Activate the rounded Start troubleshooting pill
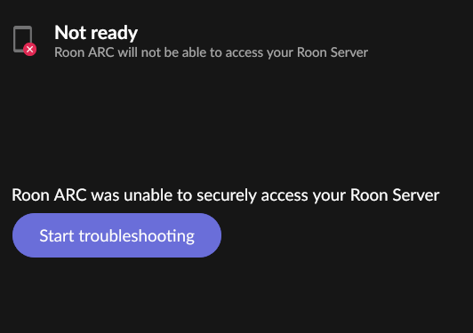Image resolution: width=473 pixels, height=333 pixels. click(116, 235)
